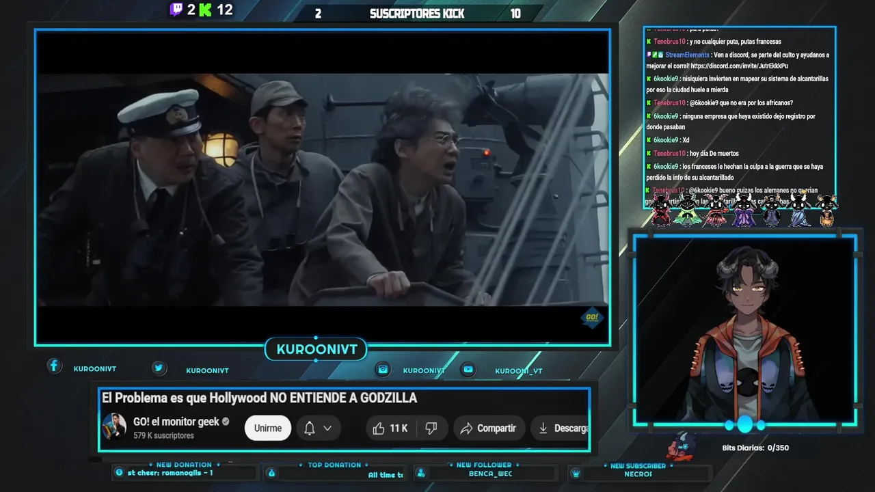875x492 pixels.
Task: Select the chibi holding an orange pot
Action: [826, 210]
